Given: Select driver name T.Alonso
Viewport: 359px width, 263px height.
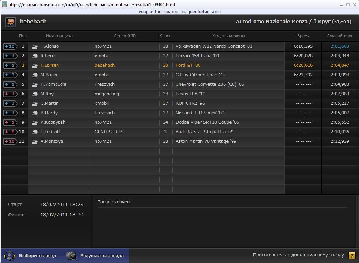Looking at the screenshot, I should [x=50, y=46].
